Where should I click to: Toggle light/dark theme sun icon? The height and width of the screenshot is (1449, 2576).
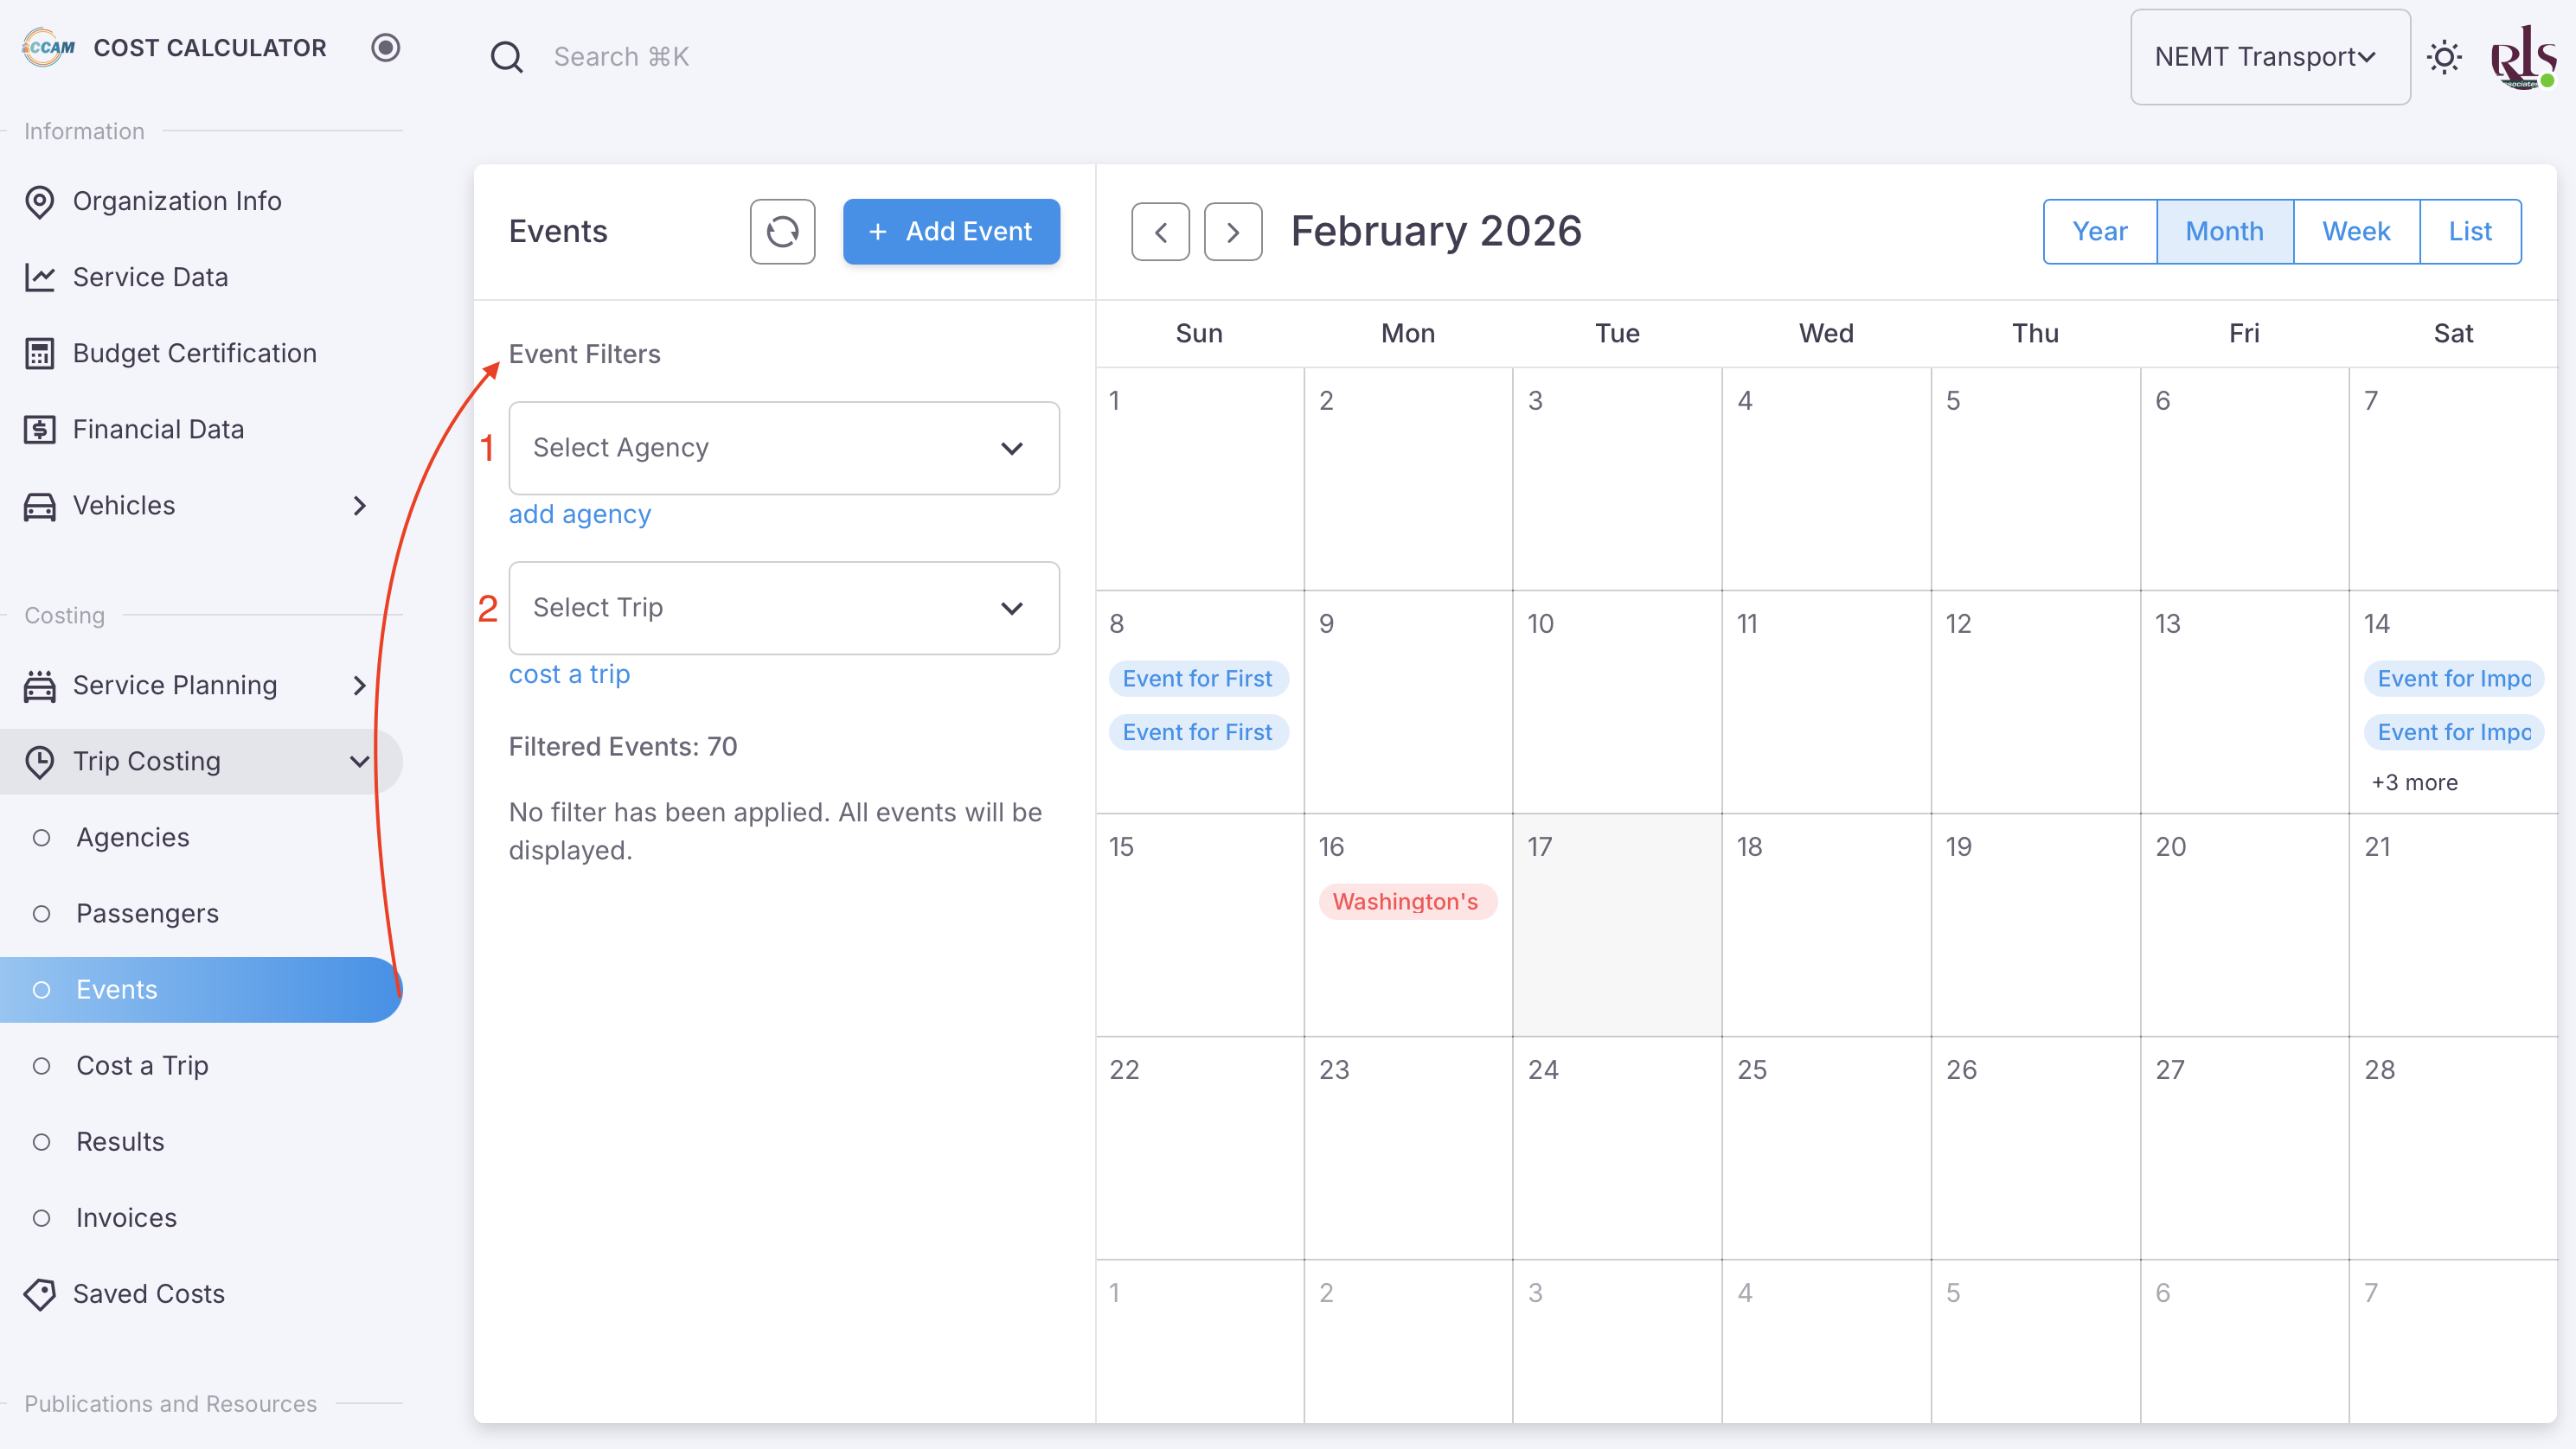point(2444,57)
